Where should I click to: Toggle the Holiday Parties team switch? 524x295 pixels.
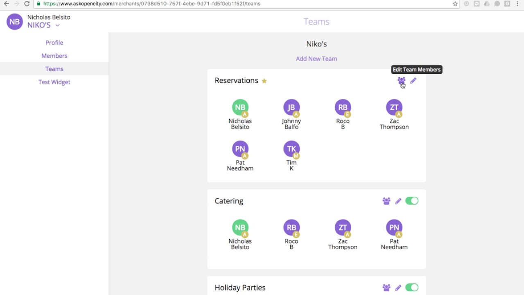[x=412, y=288]
